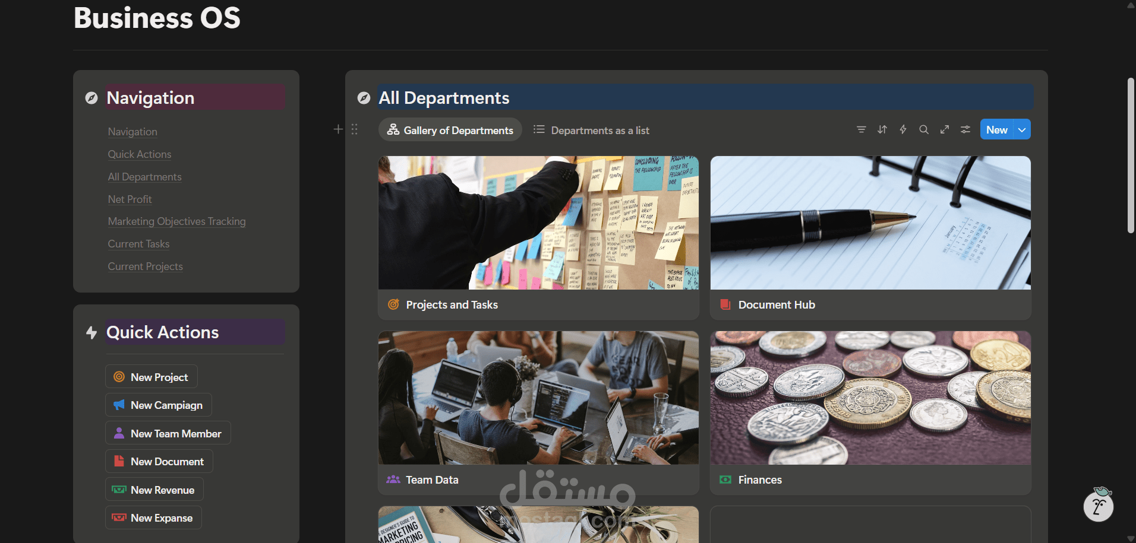The height and width of the screenshot is (543, 1136).
Task: Jump to All Departments via Navigation link
Action: point(145,177)
